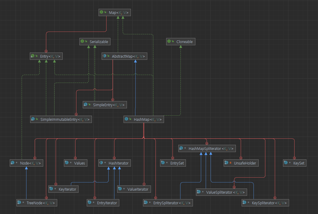Image resolution: width=318 pixels, height=214 pixels.
Task: Click the Entry<K, V> interface icon
Action: [x=33, y=56]
